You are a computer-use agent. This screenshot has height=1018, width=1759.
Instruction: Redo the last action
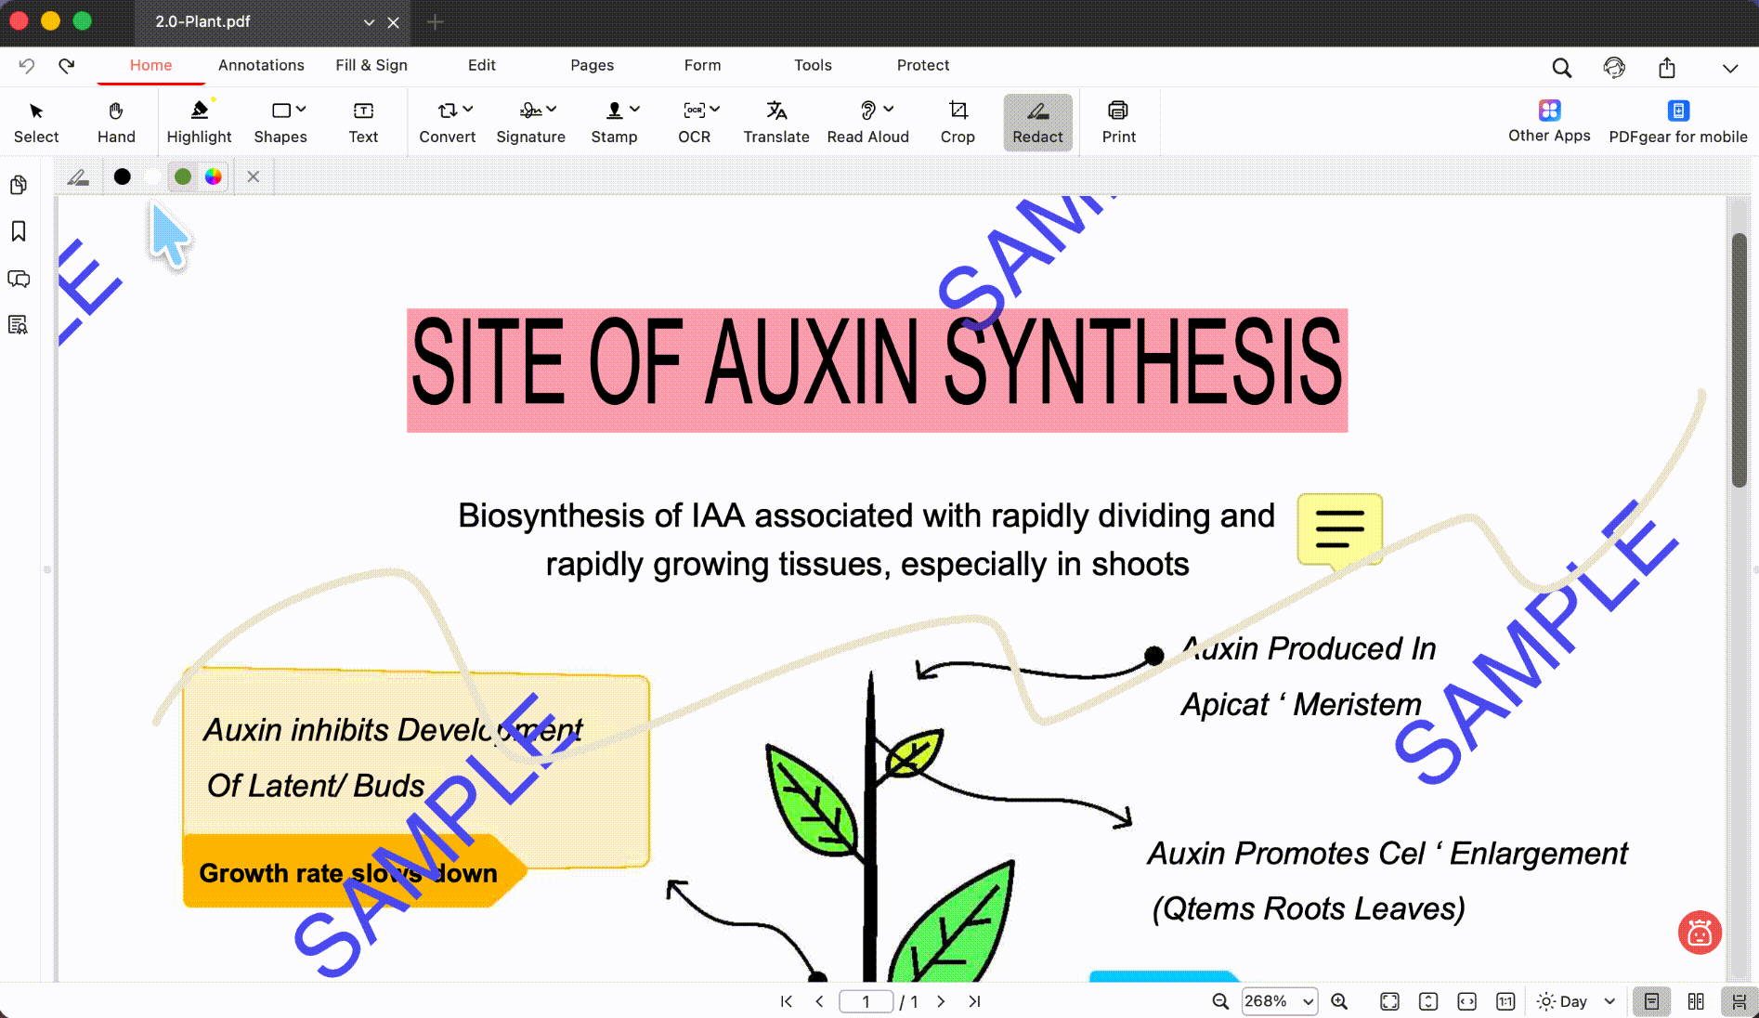67,66
